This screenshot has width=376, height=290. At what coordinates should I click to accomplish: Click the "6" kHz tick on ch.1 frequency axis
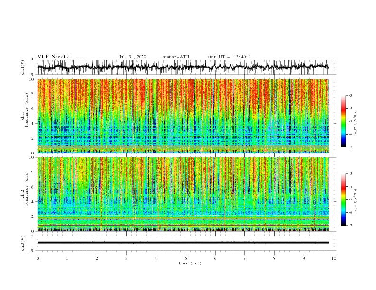coord(33,109)
